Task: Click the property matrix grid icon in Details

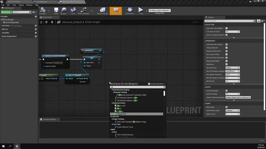Action: (259, 21)
